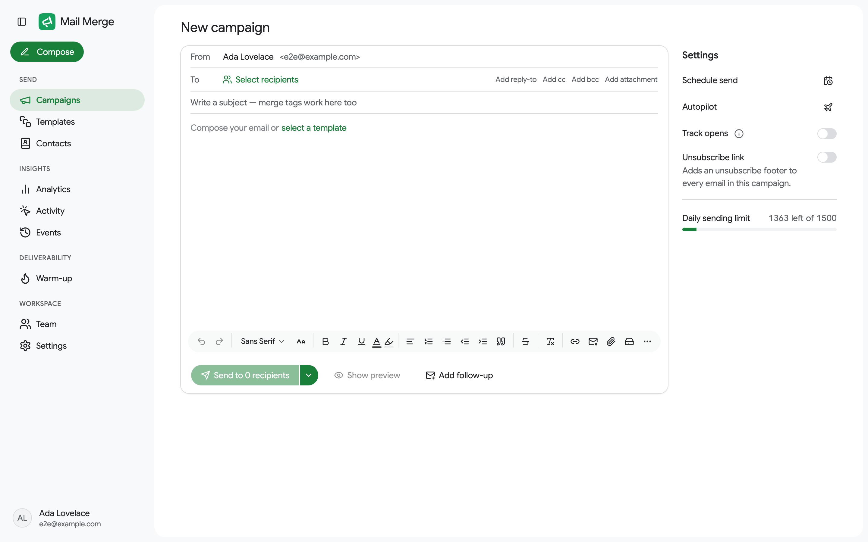The height and width of the screenshot is (542, 868).
Task: Increase the indent level
Action: (483, 342)
